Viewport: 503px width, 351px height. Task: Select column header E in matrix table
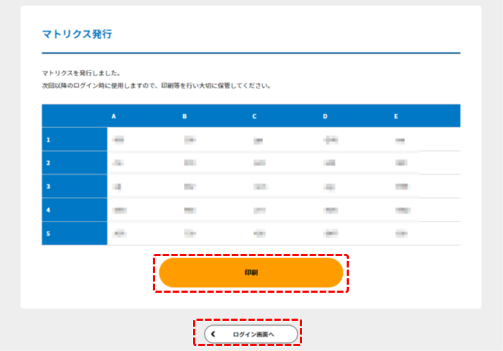(396, 117)
